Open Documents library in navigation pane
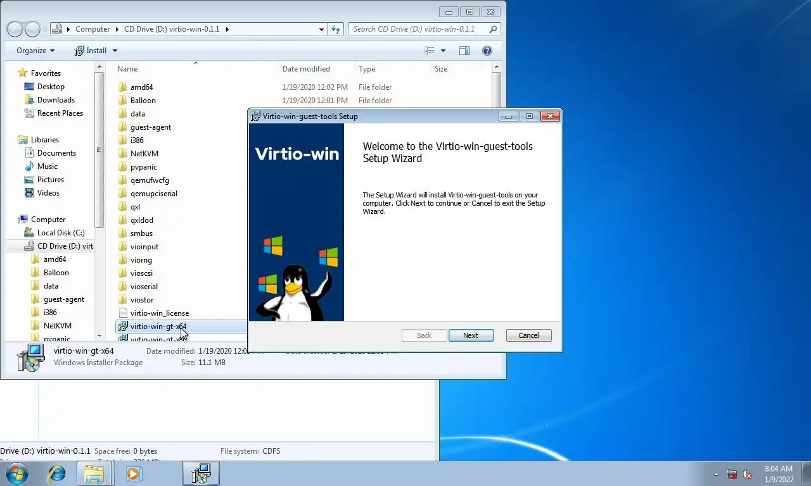Image resolution: width=811 pixels, height=486 pixels. tap(56, 153)
